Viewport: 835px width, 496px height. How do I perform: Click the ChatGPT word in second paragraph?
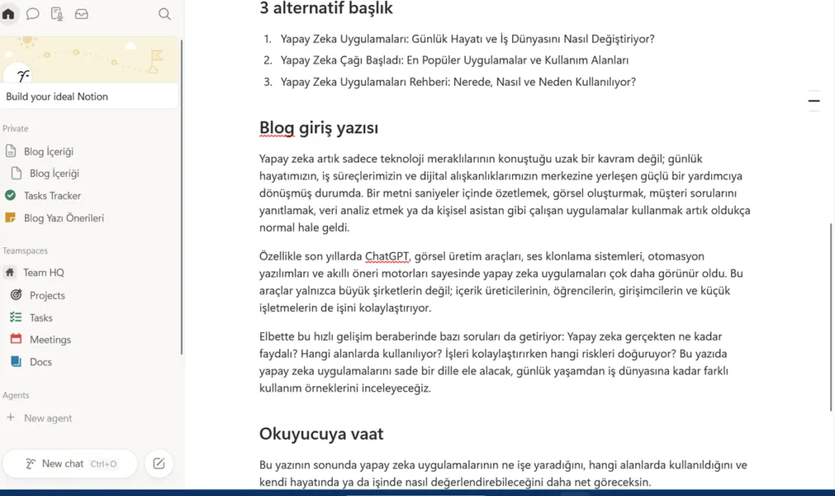387,256
